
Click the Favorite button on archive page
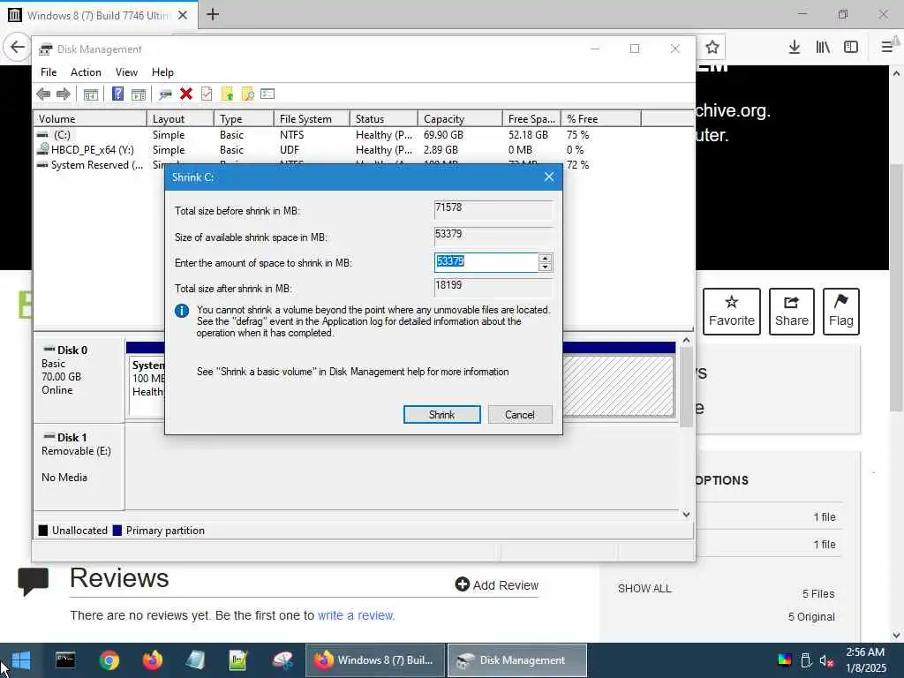[731, 312]
